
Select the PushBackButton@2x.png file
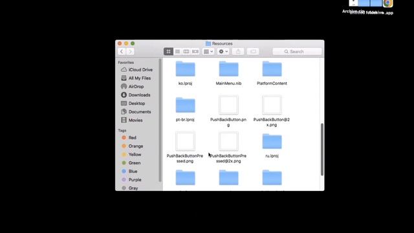(x=272, y=105)
